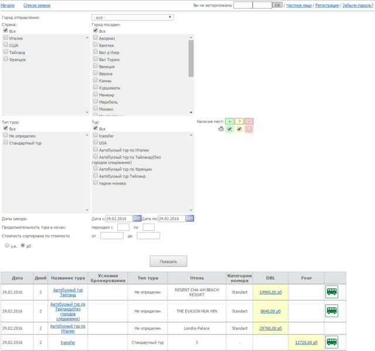Click bus icon in Regent Cha-Am row
The width and height of the screenshot is (375, 351).
pyautogui.click(x=332, y=292)
